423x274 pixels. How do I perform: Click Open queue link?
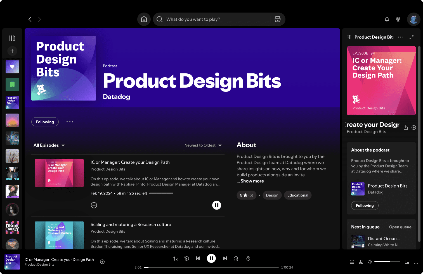point(400,227)
